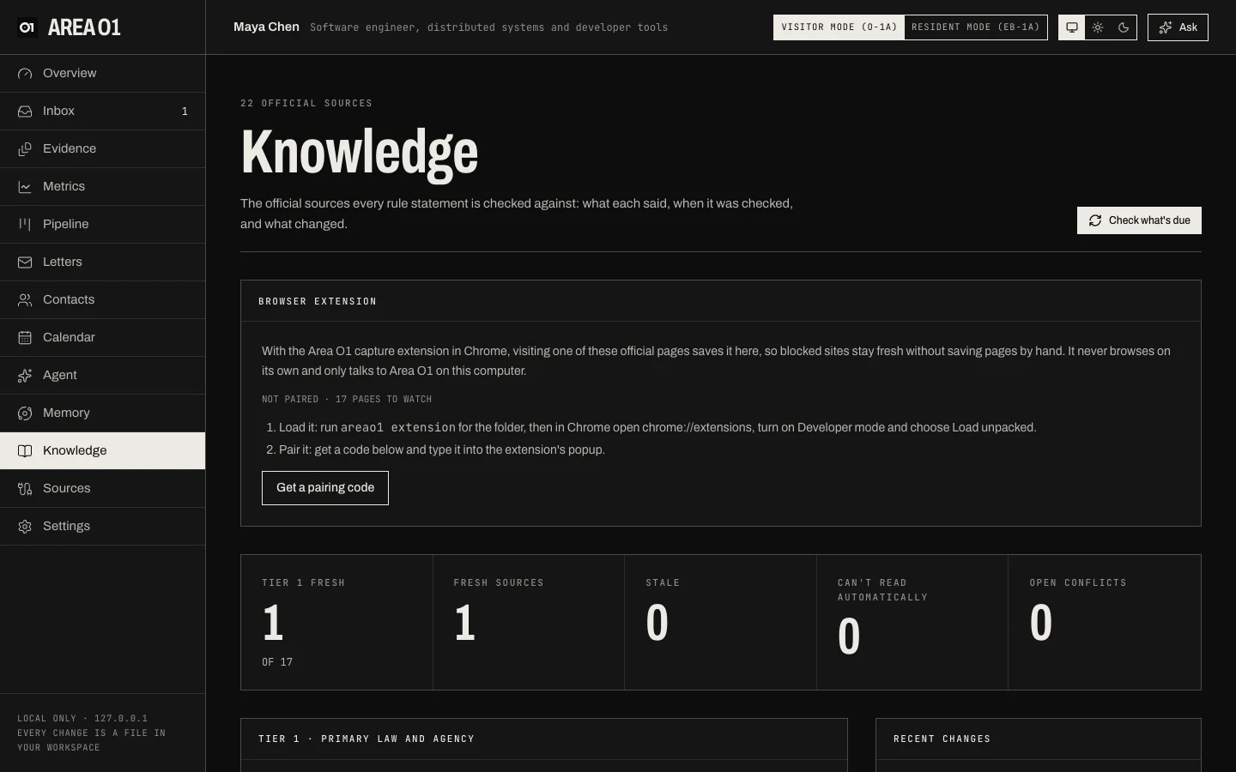Click the Calendar icon in sidebar
1236x772 pixels.
[x=25, y=338]
